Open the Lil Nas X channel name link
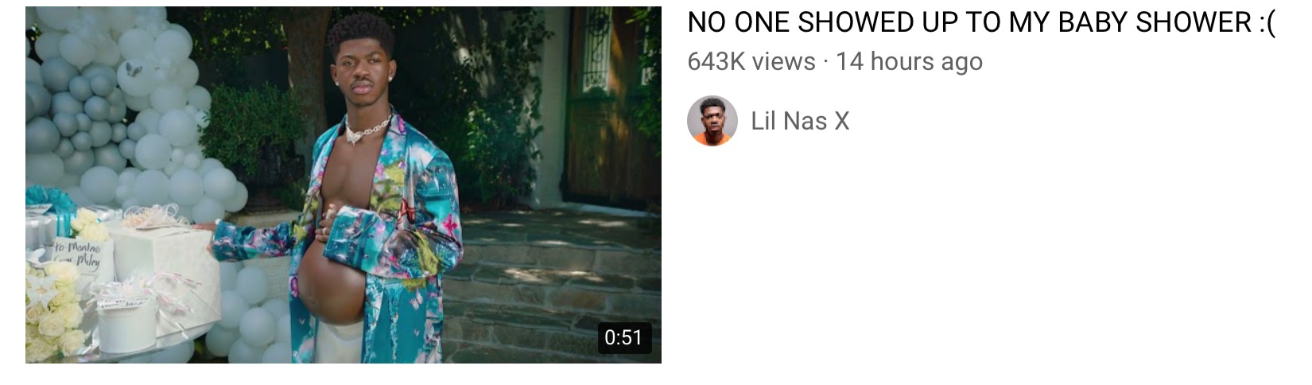This screenshot has height=385, width=1312. 800,121
